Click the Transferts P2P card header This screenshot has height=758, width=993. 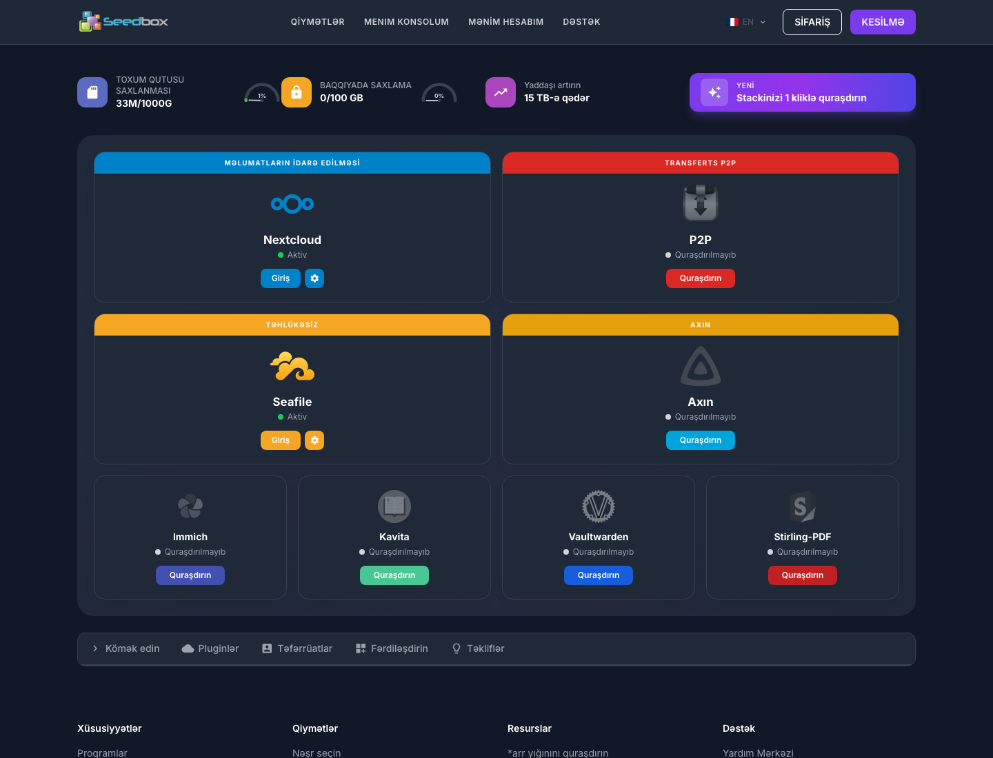click(701, 163)
